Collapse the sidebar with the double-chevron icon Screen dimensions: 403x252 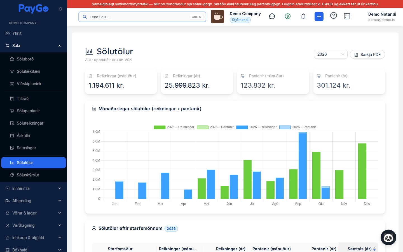point(61,9)
